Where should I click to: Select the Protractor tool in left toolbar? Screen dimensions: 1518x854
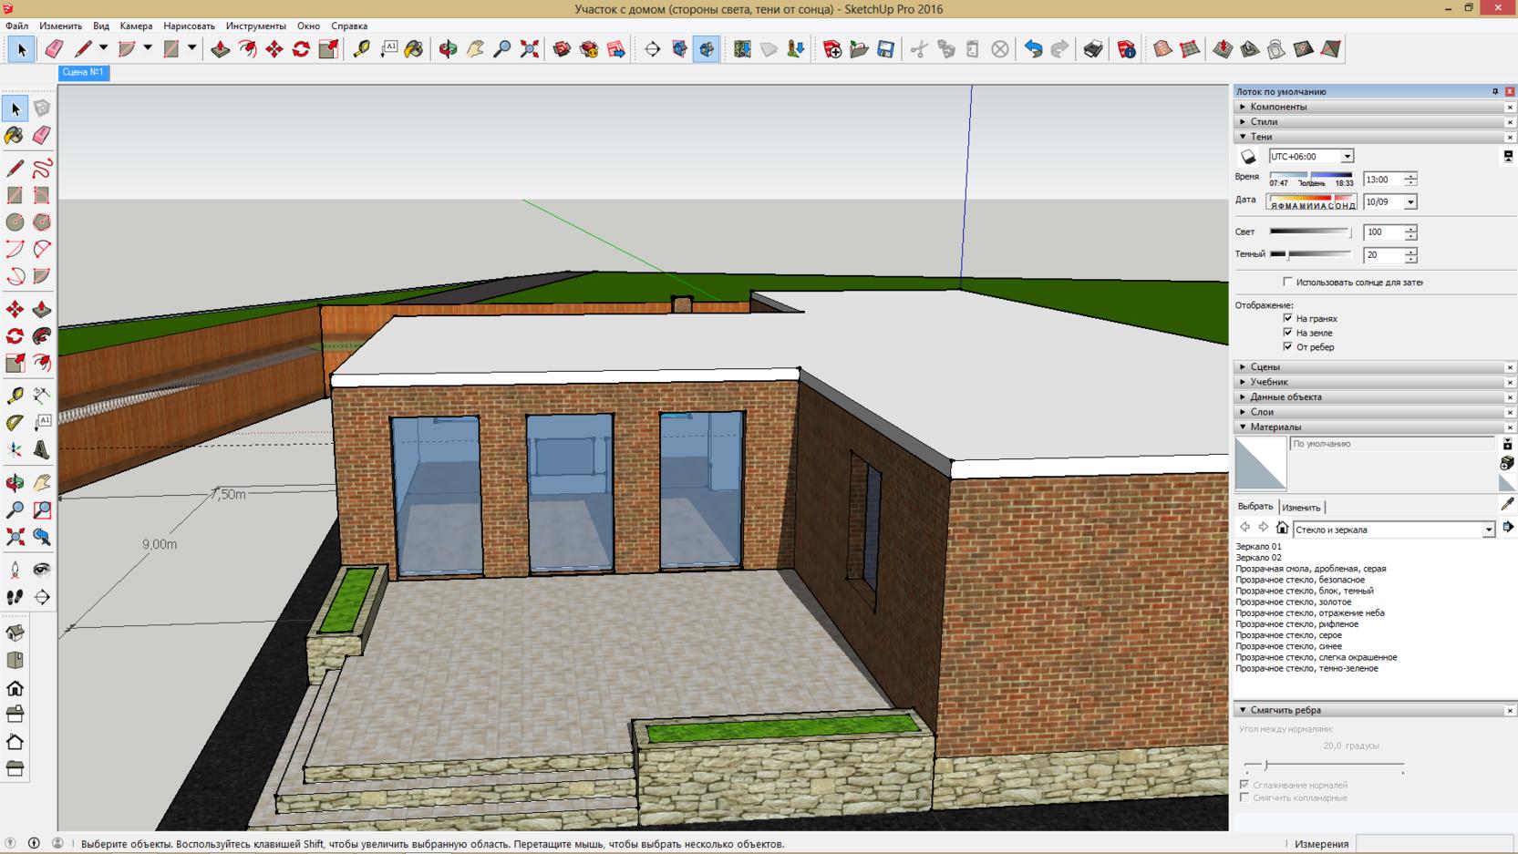pyautogui.click(x=15, y=423)
